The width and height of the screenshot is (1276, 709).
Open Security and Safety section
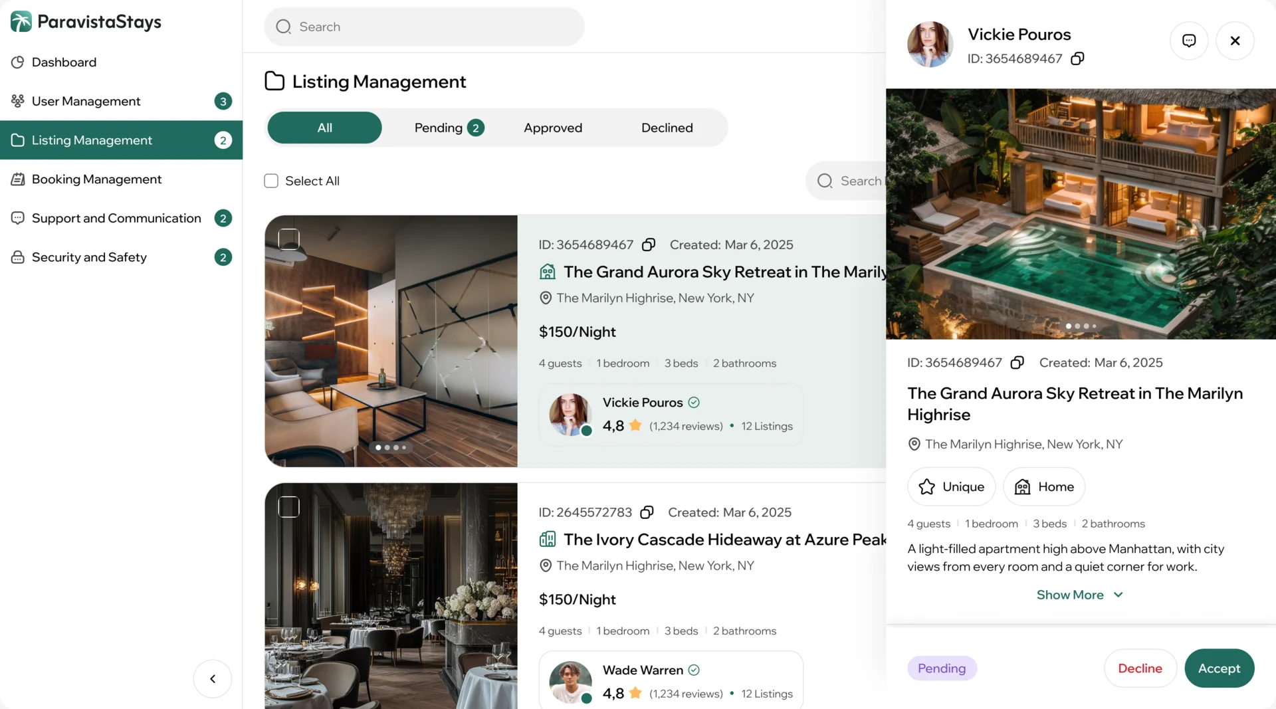121,257
